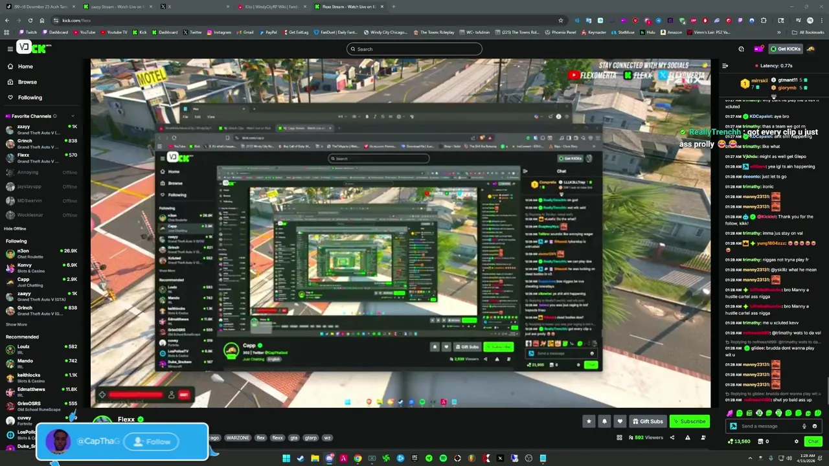This screenshot has width=829, height=466.
Task: Select the pink ticket emote in quick bar
Action: [x=730, y=413]
